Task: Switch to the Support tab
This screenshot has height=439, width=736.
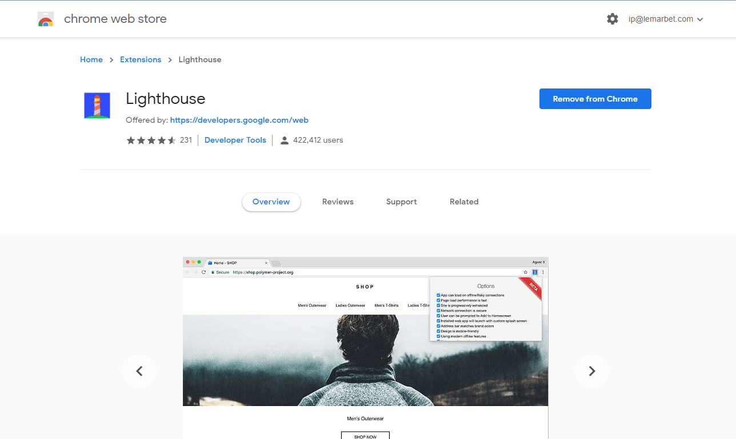Action: (402, 202)
